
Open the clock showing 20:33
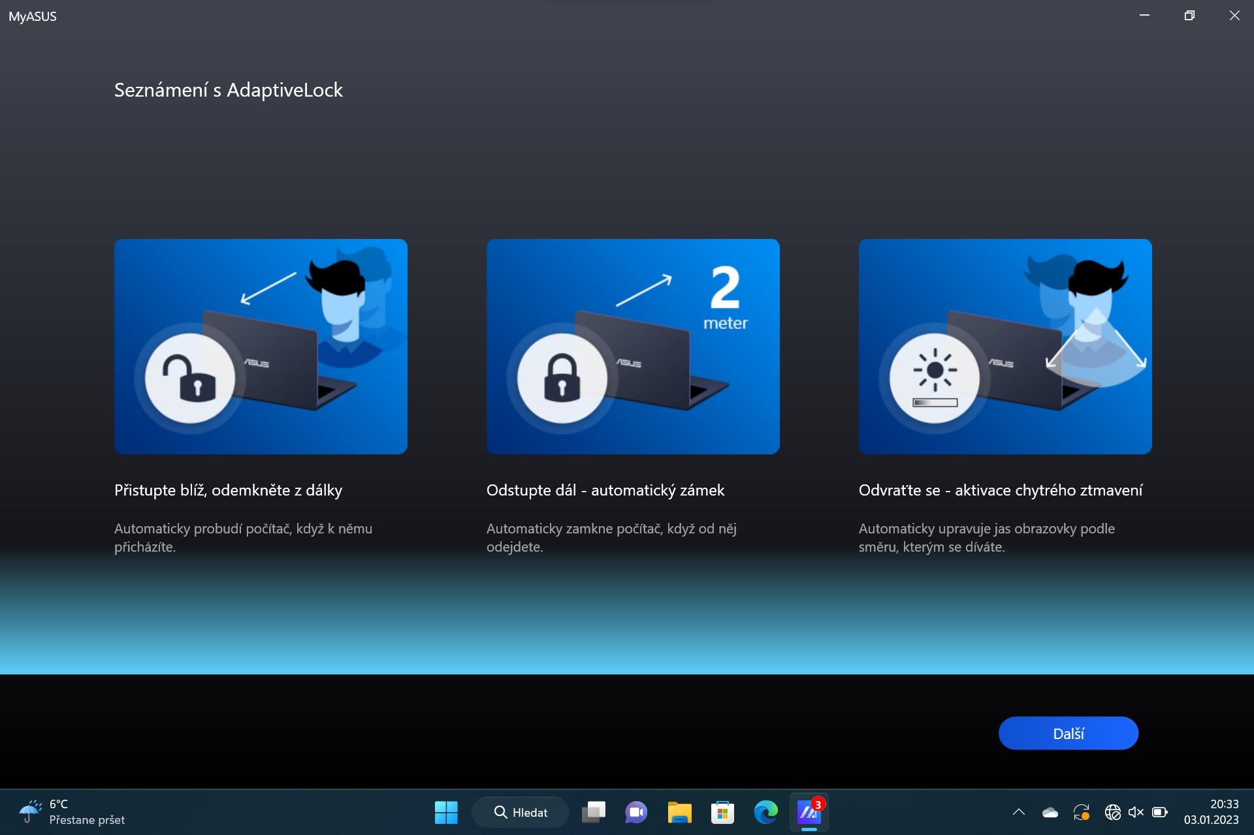click(1211, 812)
